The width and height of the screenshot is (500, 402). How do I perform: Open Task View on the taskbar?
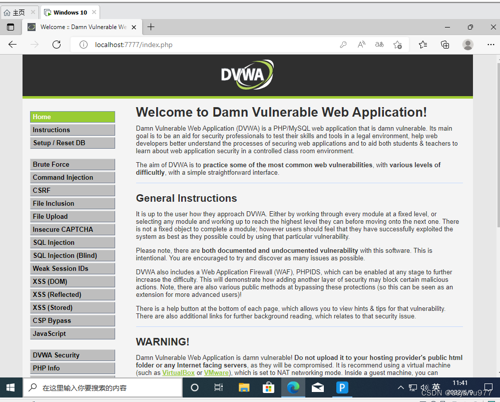[219, 387]
